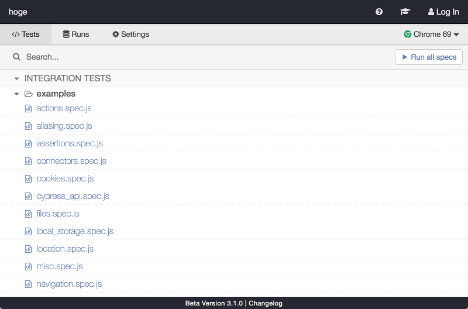Image resolution: width=468 pixels, height=309 pixels.
Task: Open the Changelog link in footer
Action: pyautogui.click(x=266, y=303)
